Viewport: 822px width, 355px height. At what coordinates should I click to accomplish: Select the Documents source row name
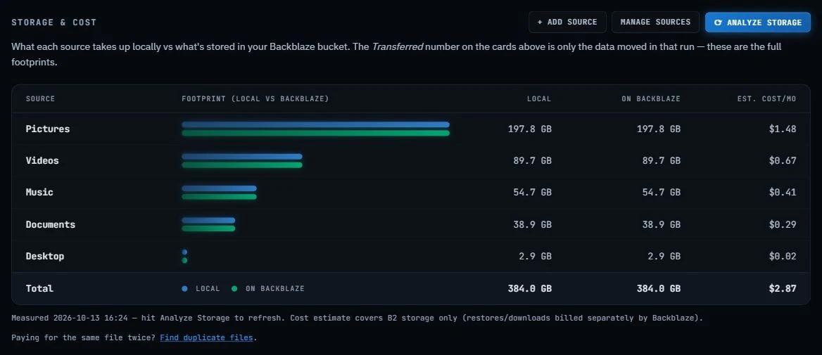tap(51, 224)
